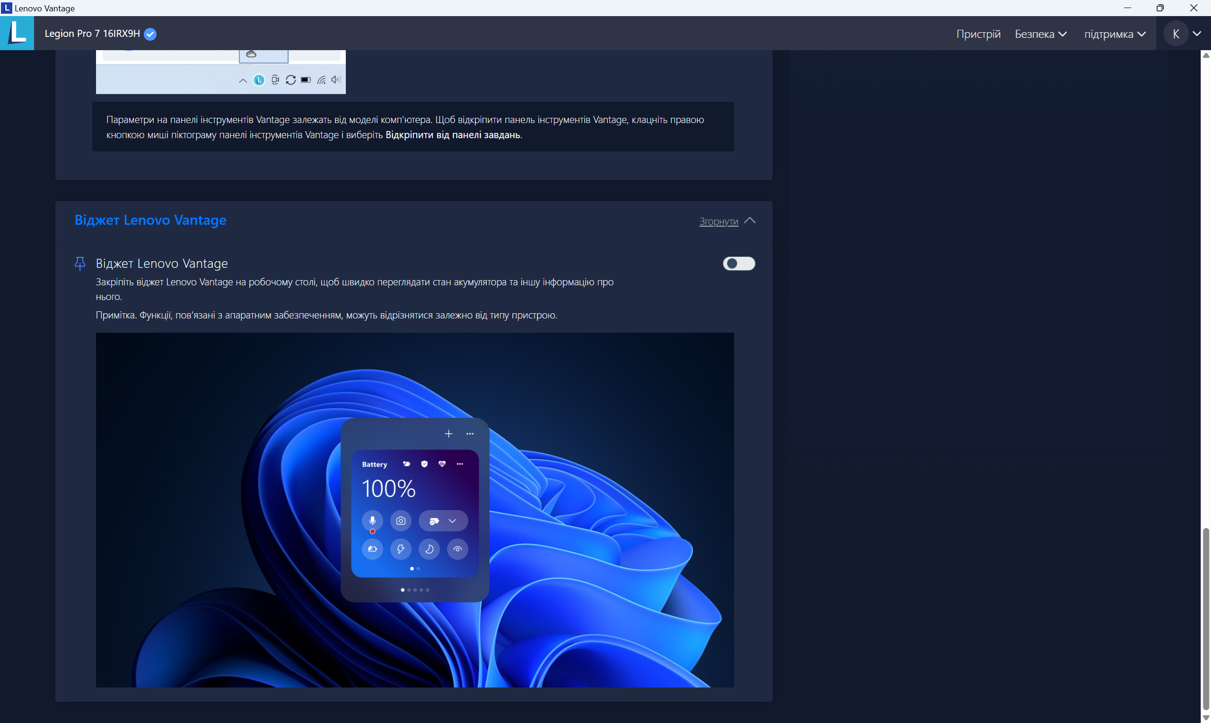The width and height of the screenshot is (1211, 723).
Task: Click the verified badge beside Legion Pro 7
Action: click(x=150, y=34)
